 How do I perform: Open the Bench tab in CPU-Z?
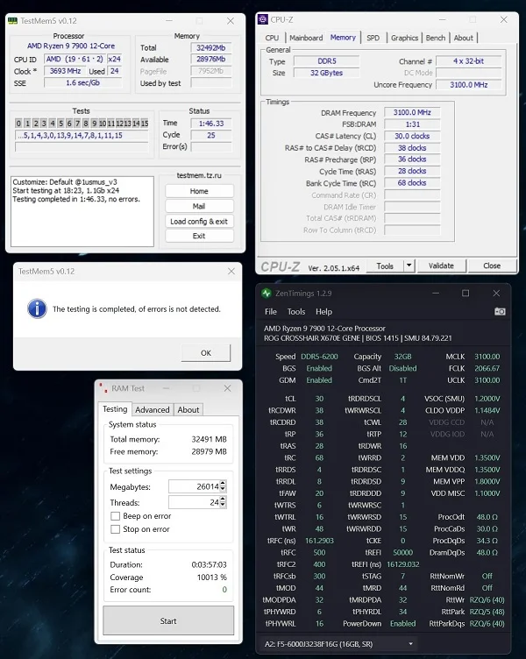[x=435, y=38]
